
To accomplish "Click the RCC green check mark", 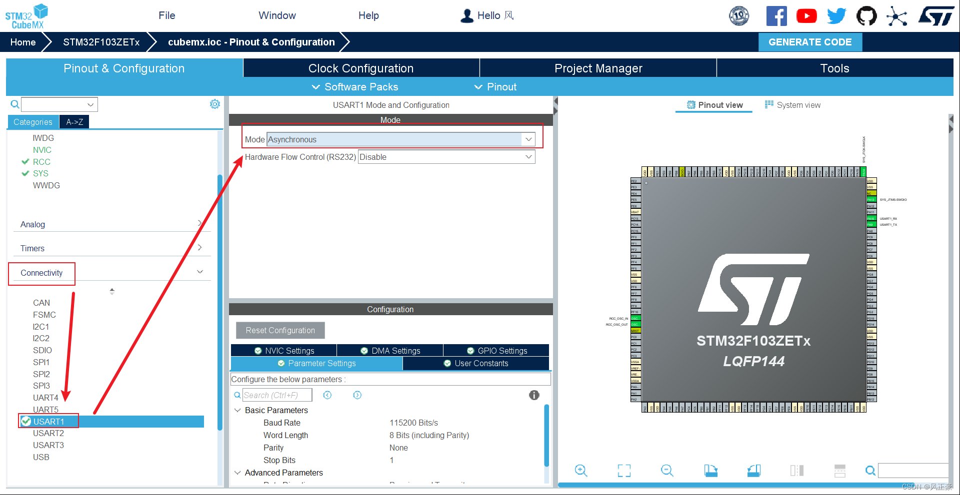I will pos(25,162).
